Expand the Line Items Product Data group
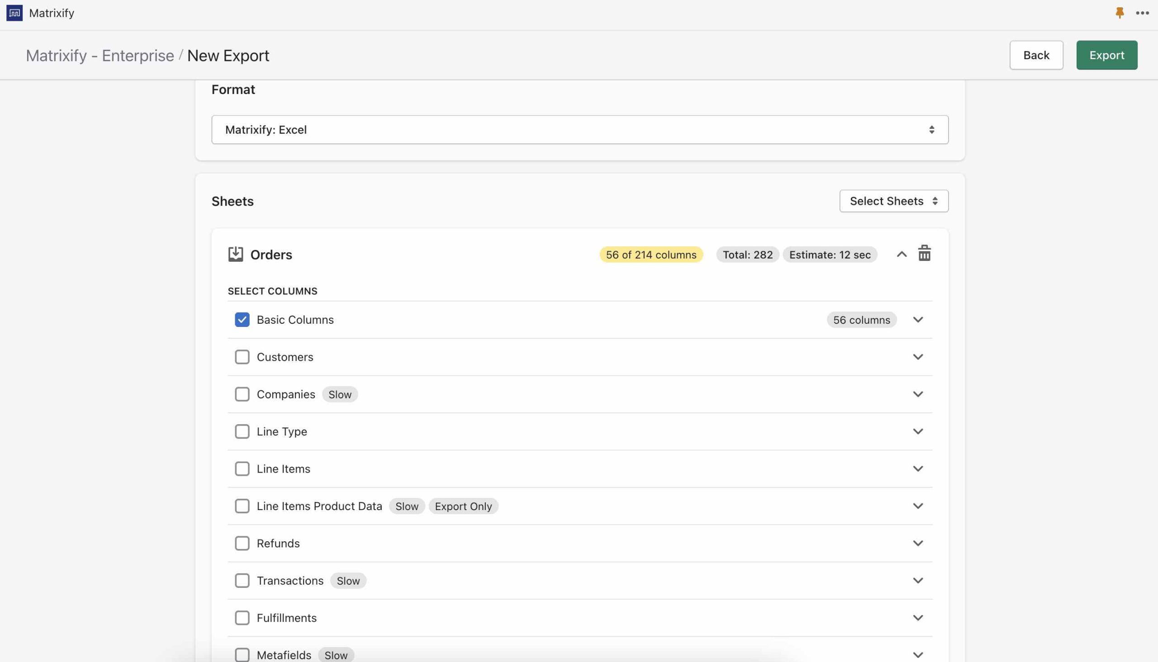 pyautogui.click(x=918, y=506)
